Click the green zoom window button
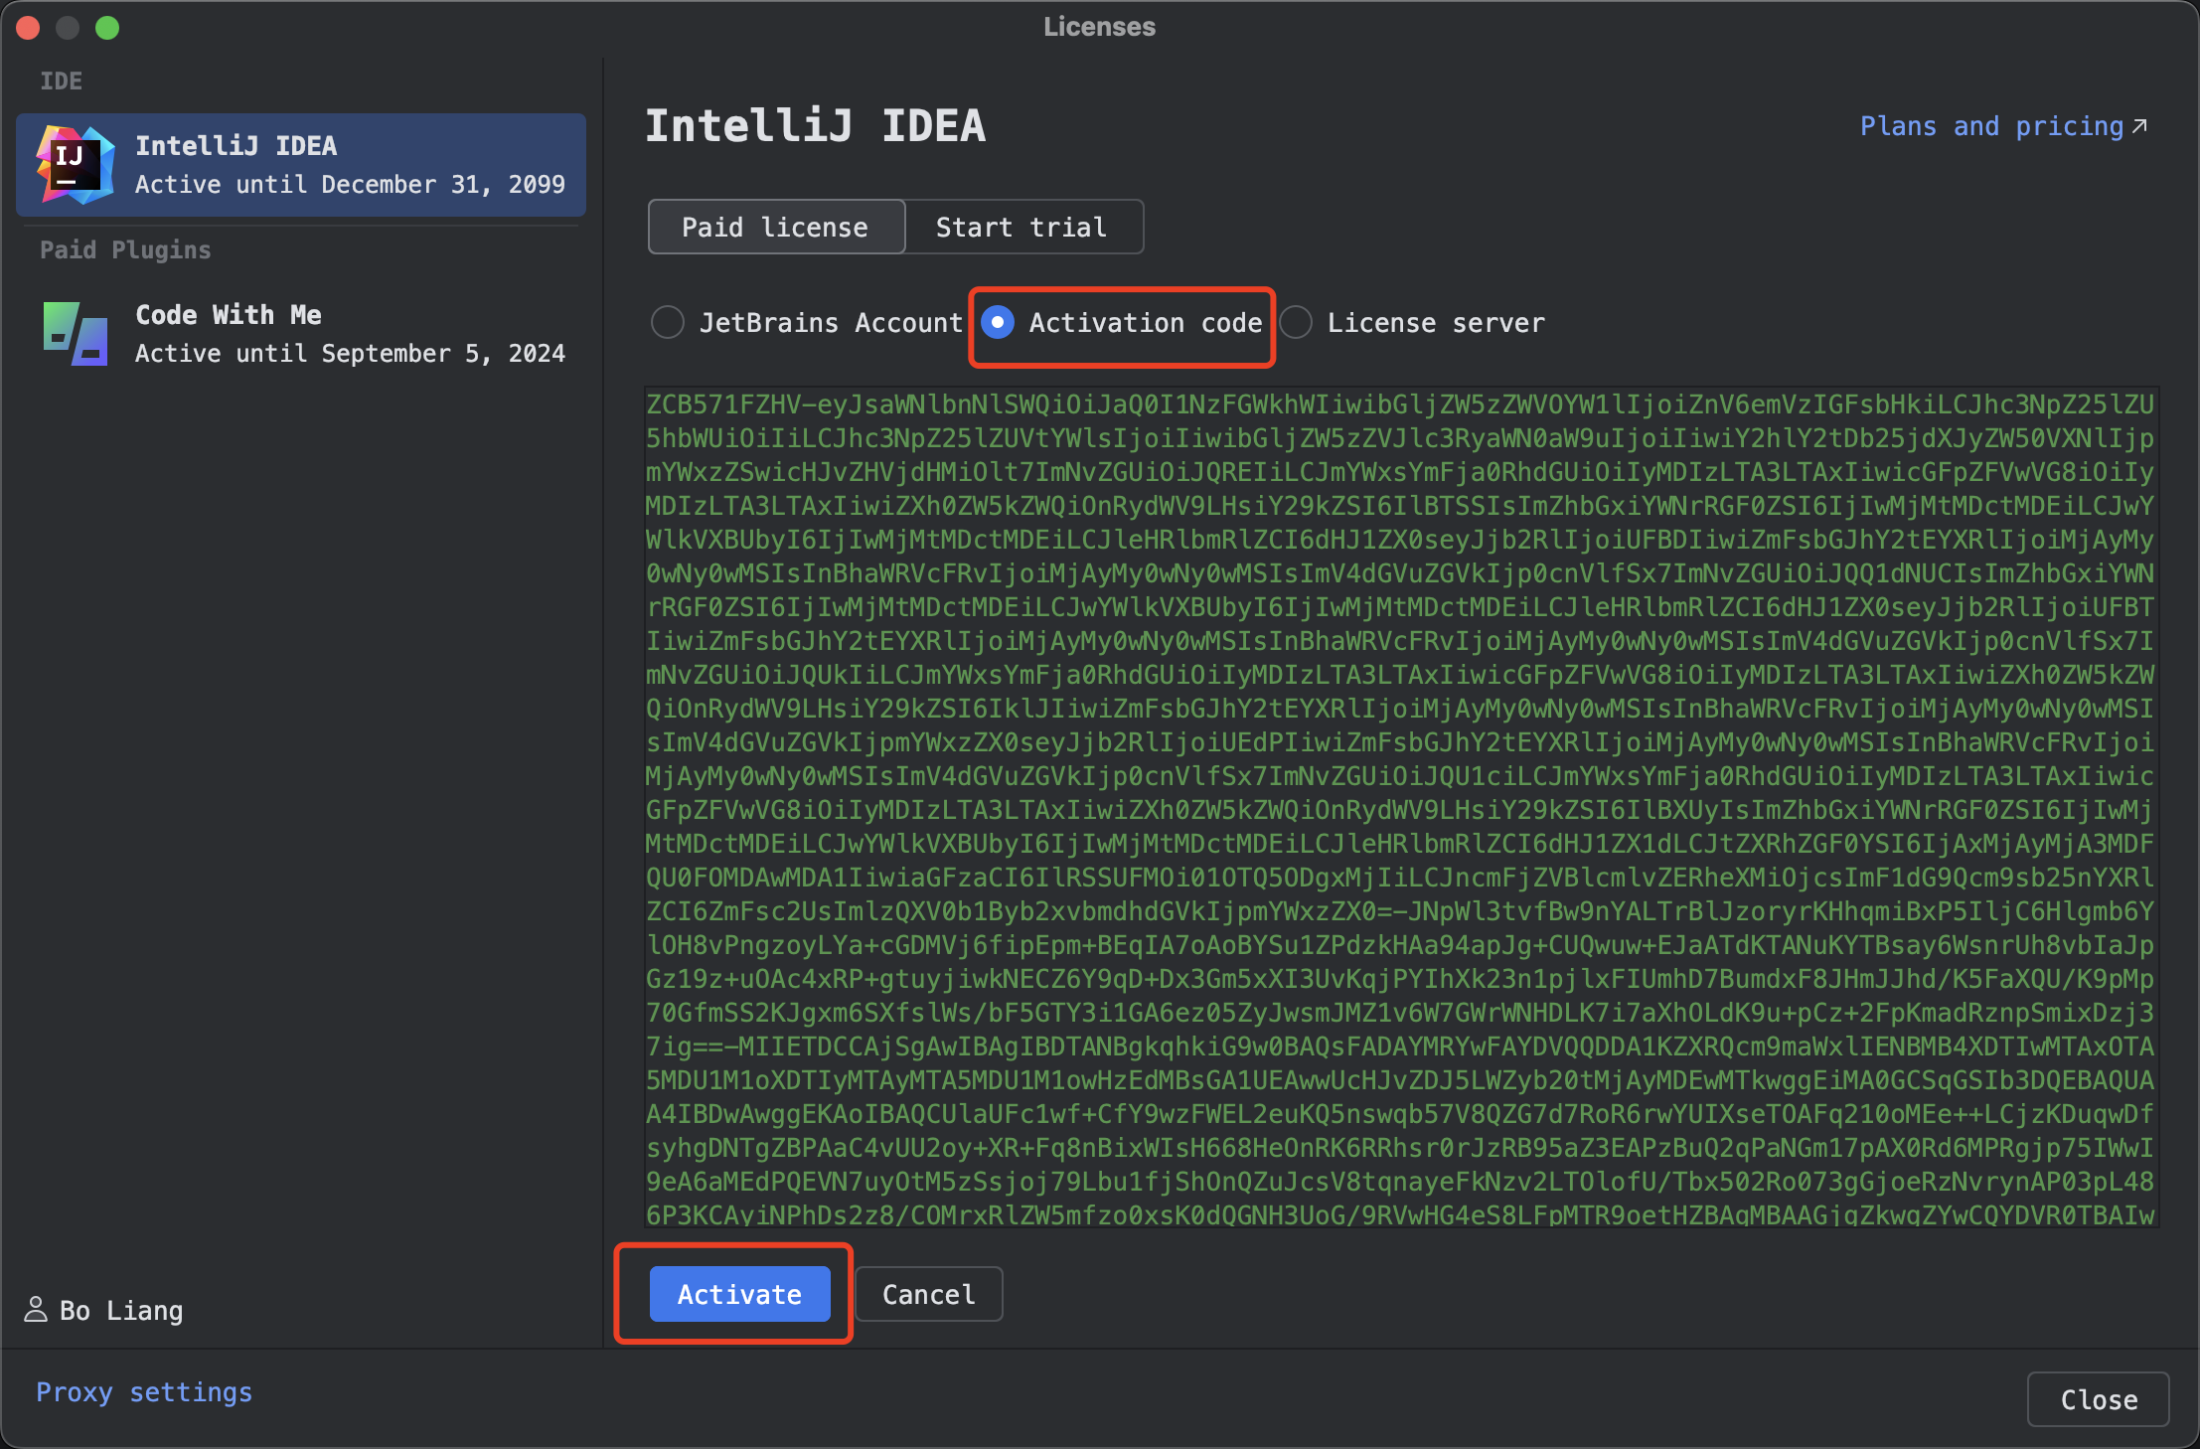The width and height of the screenshot is (2200, 1449). tap(107, 28)
